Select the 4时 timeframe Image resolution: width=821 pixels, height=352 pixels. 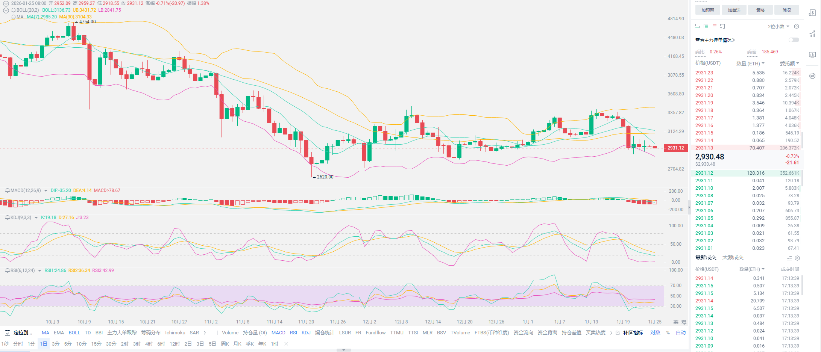[149, 344]
